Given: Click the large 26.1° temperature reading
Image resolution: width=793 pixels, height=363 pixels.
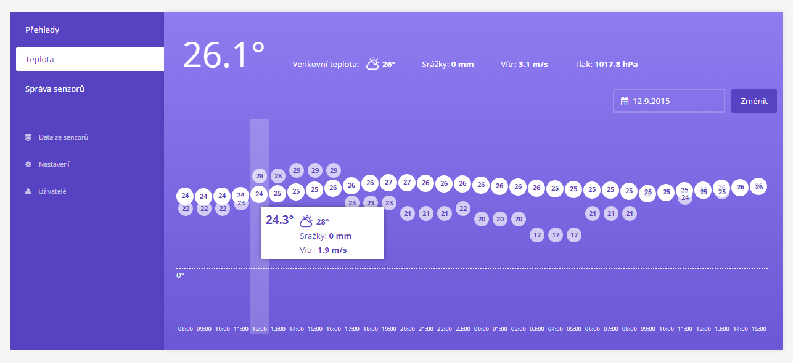Looking at the screenshot, I should [224, 55].
